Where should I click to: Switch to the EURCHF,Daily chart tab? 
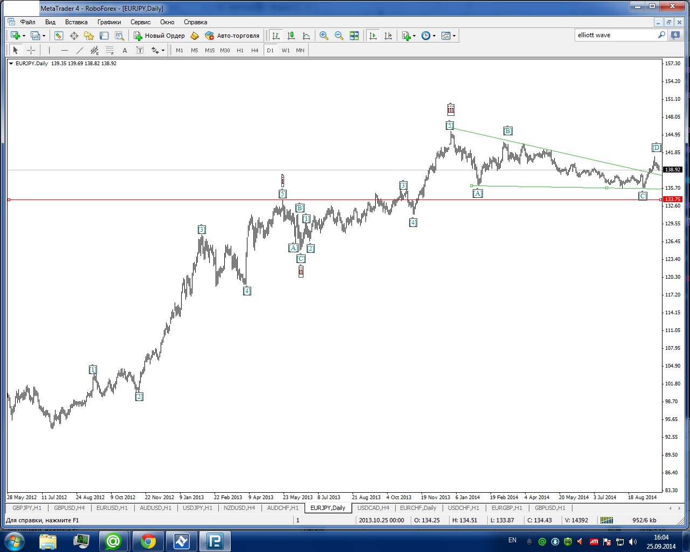tap(418, 508)
